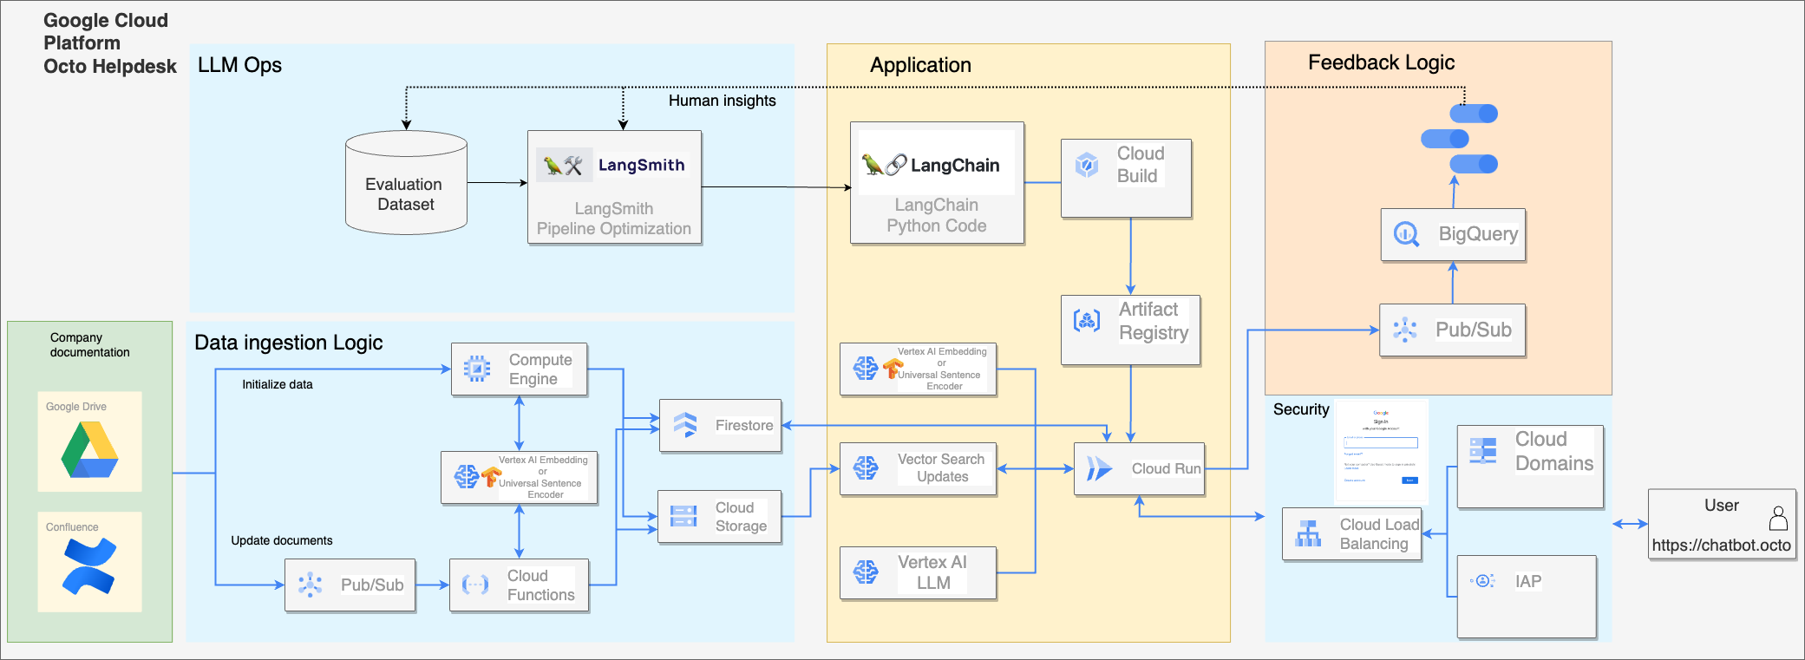Click the "Cloud Build" label

[x=1140, y=165]
